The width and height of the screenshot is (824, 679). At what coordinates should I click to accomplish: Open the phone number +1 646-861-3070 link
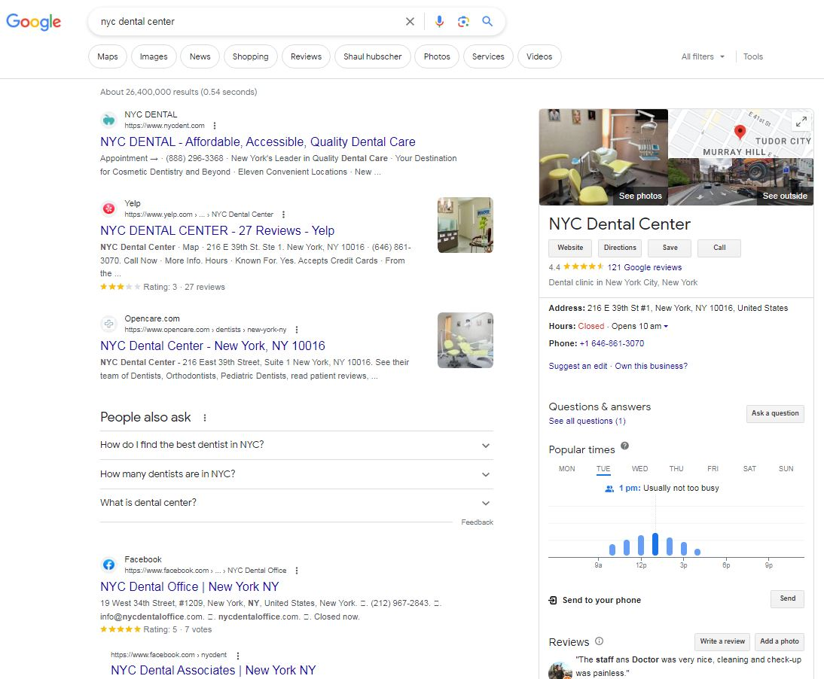point(612,343)
